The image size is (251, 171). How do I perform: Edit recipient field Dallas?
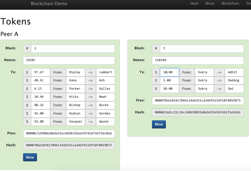click(x=106, y=89)
